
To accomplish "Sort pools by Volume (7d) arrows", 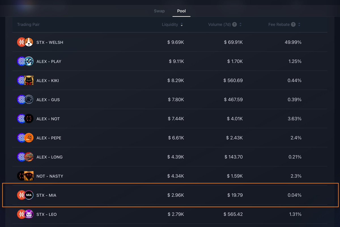I will tap(241, 25).
